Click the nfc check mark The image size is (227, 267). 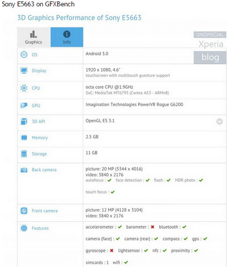(164, 251)
